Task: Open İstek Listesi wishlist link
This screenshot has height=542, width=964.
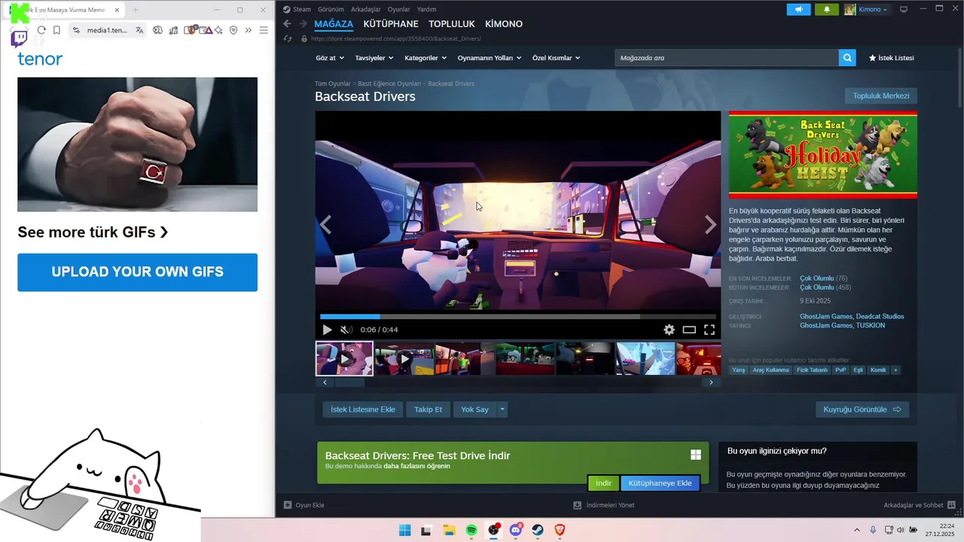Action: 892,58
